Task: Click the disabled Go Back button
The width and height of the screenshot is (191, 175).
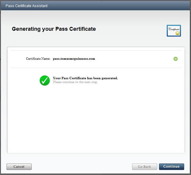Action: pyautogui.click(x=145, y=167)
